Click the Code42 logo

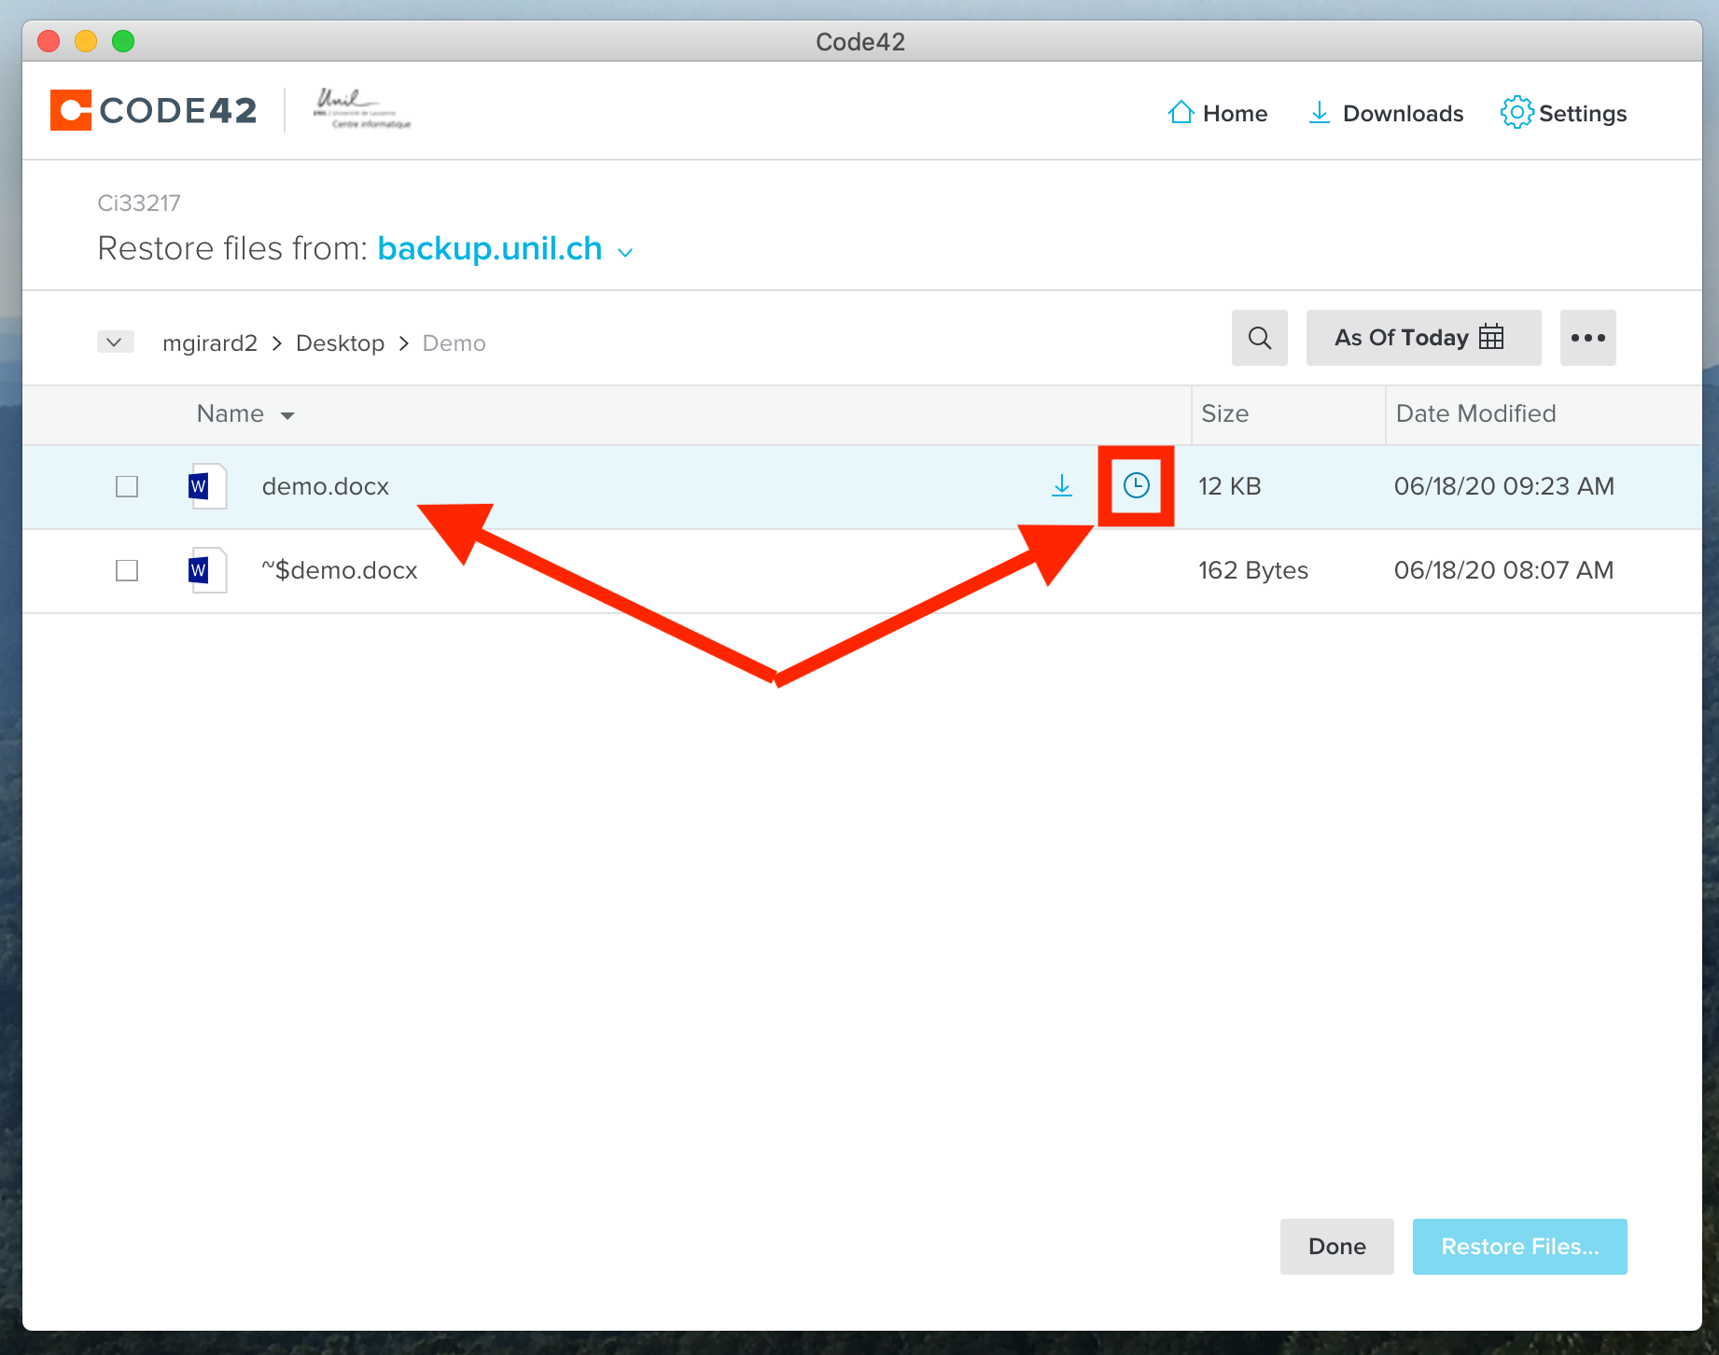pyautogui.click(x=154, y=110)
